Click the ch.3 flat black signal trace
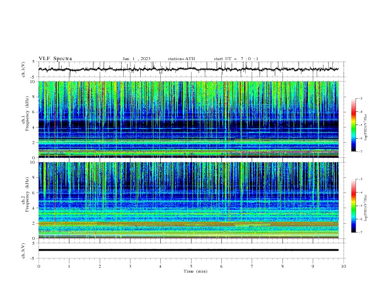Viewport: 387px width, 299px height. point(188,250)
